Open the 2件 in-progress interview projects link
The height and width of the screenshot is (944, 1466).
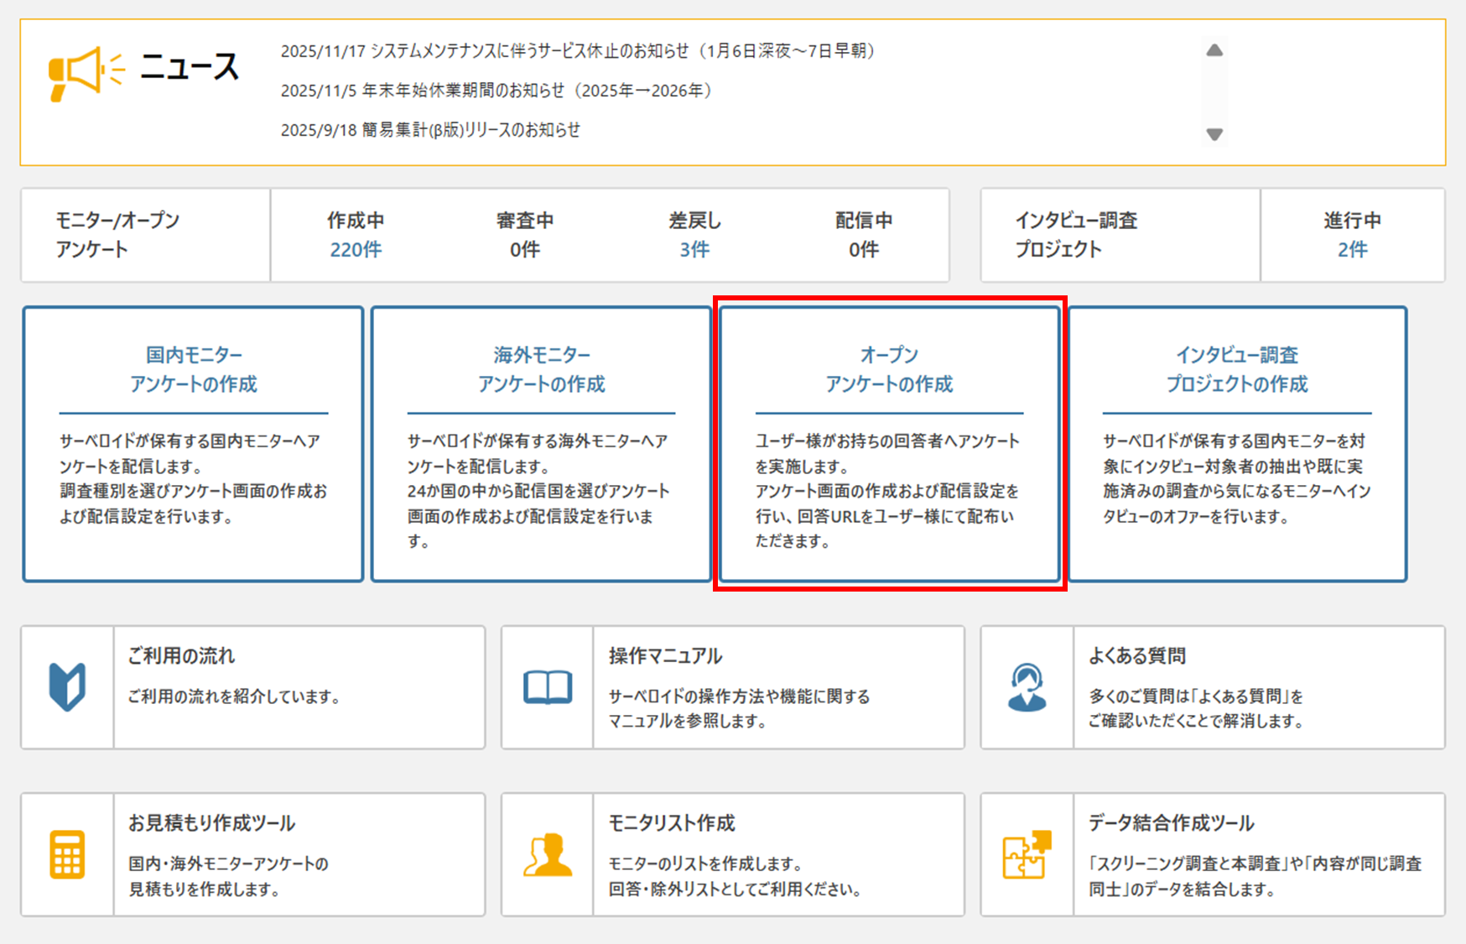coord(1352,249)
